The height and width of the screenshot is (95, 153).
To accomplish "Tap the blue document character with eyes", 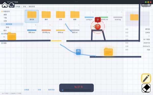I will [x=78, y=52].
